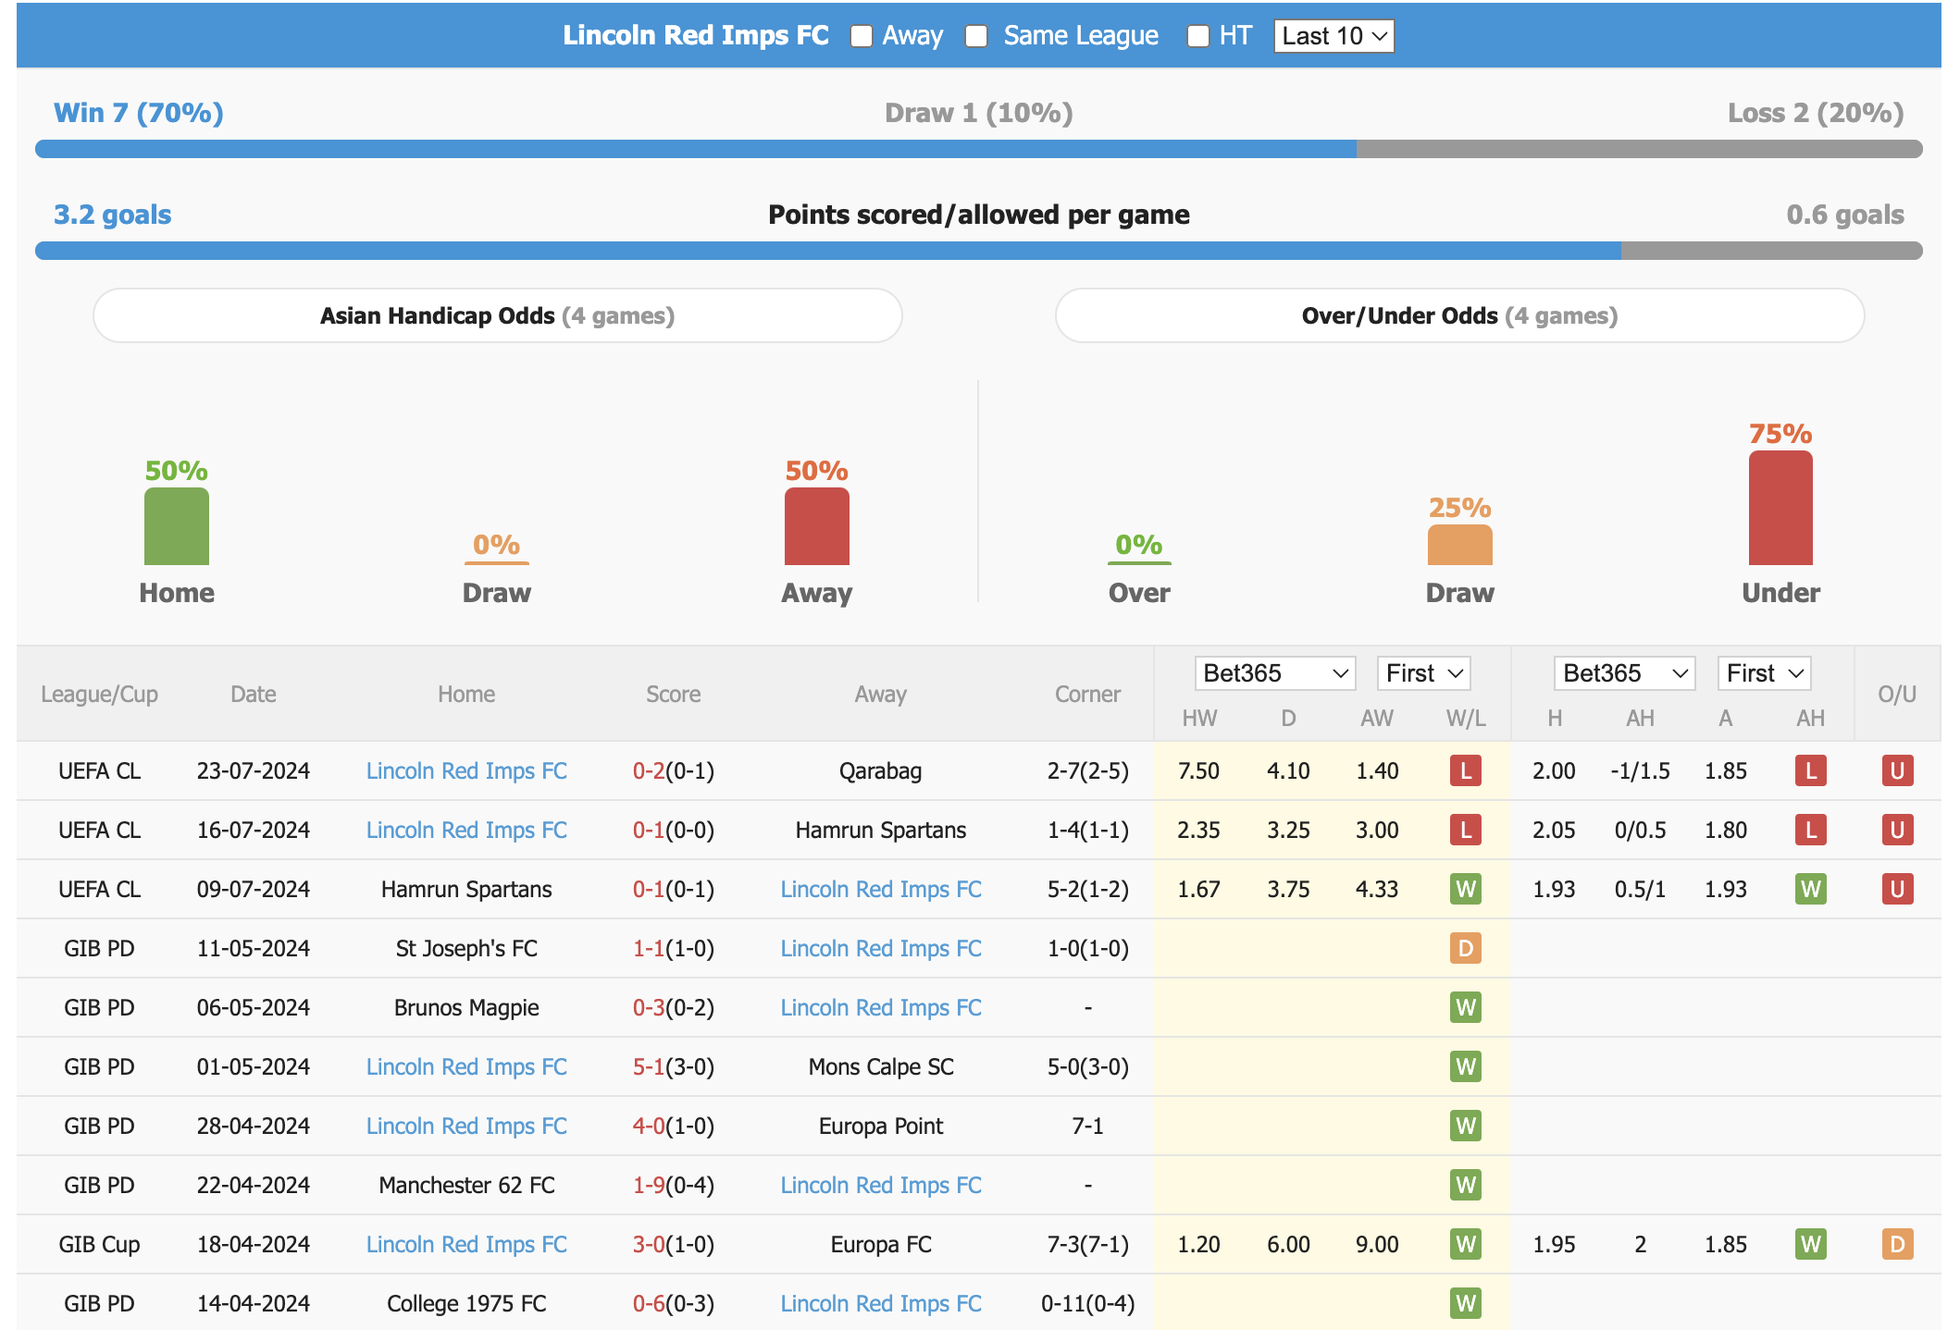Click the handicap L badge on Qarabag row
The width and height of the screenshot is (1960, 1330).
1811,770
